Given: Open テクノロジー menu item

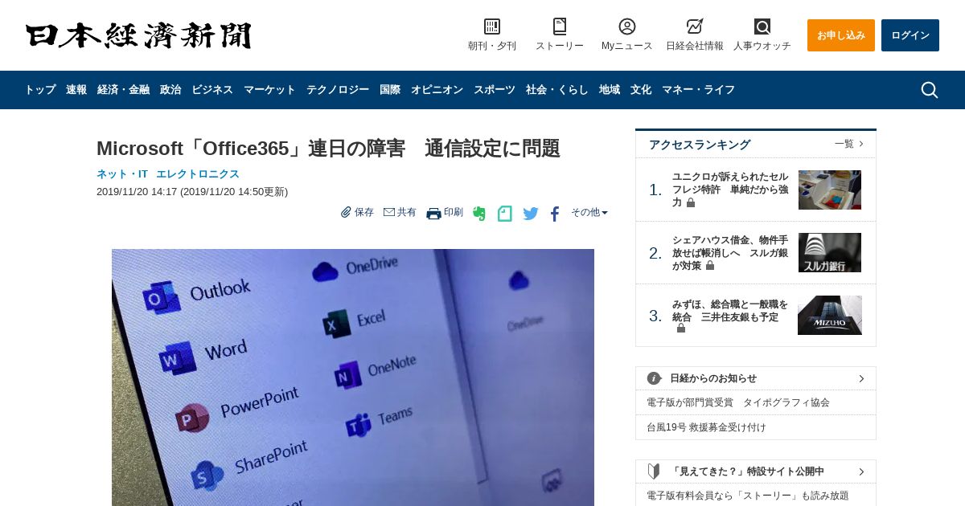Looking at the screenshot, I should (338, 90).
